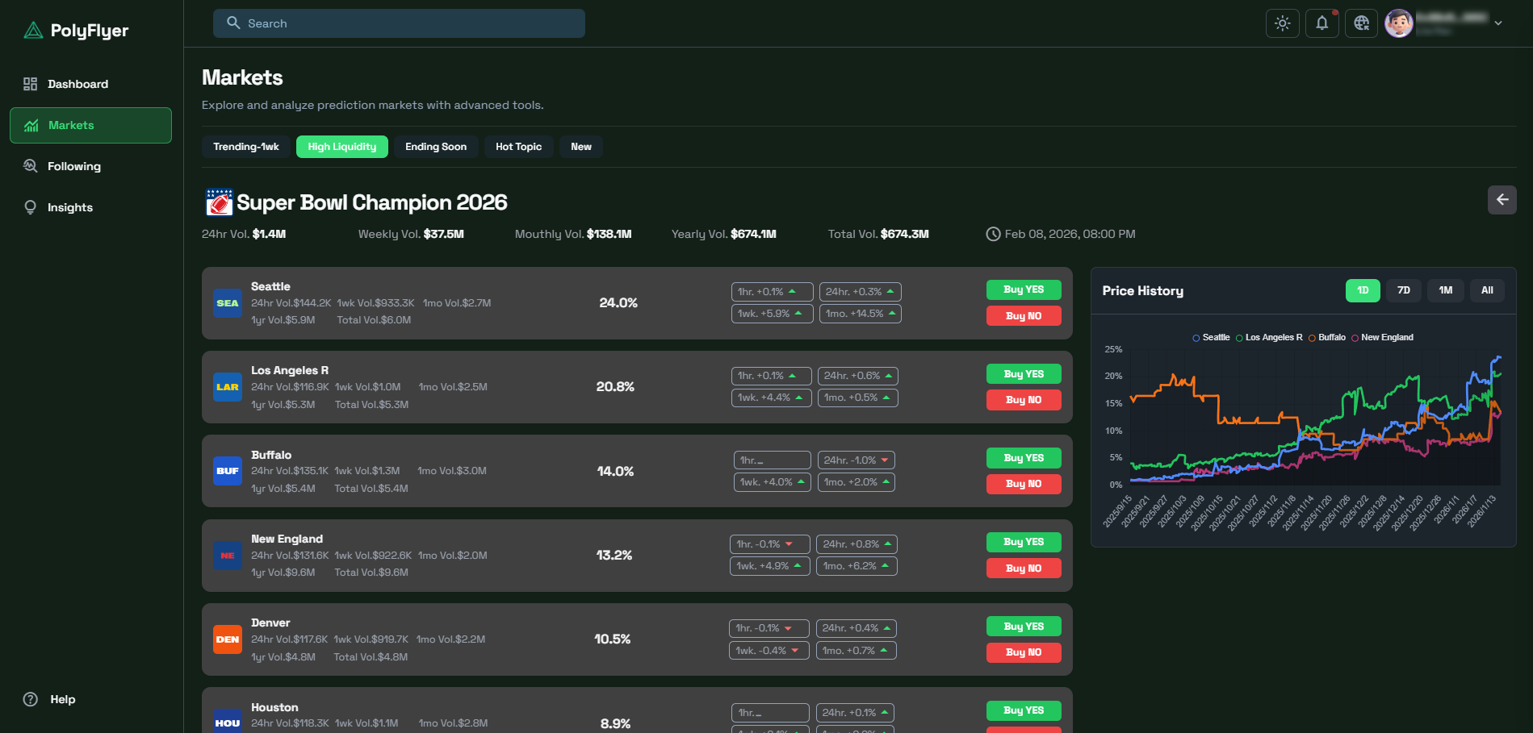This screenshot has height=733, width=1533.
Task: Click Buy NO for Denver
Action: click(1023, 652)
